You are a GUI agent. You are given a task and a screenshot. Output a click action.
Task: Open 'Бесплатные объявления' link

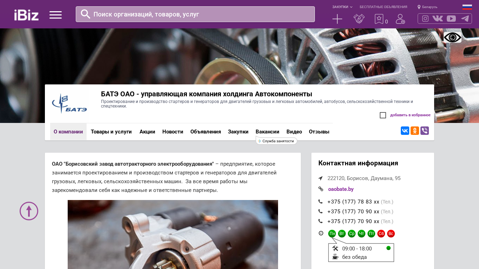point(383,7)
